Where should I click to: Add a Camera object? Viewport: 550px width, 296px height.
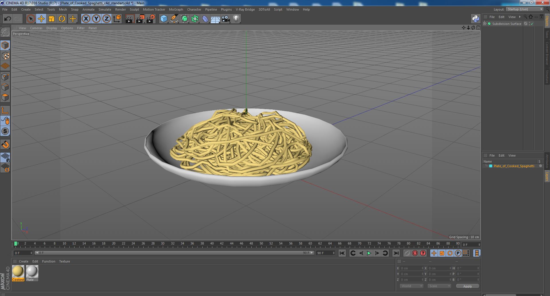click(x=226, y=19)
